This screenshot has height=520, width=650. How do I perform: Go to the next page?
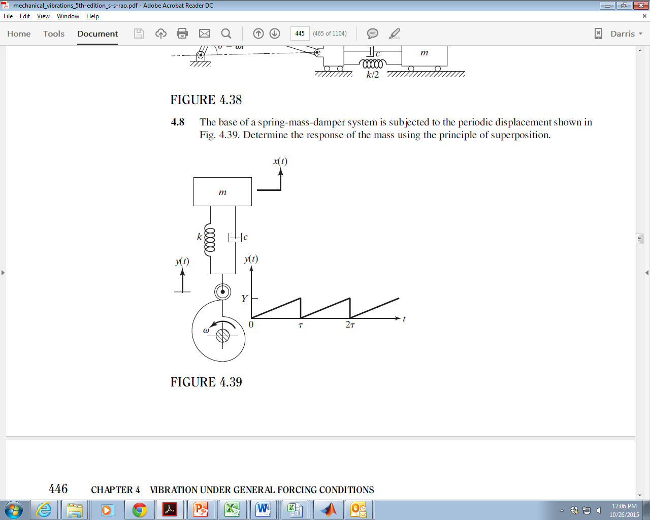click(274, 34)
